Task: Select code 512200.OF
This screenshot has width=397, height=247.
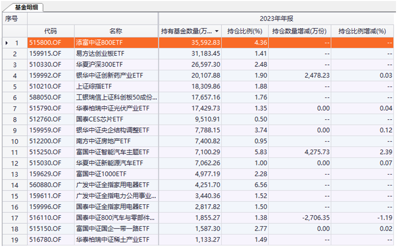Action: click(45, 141)
